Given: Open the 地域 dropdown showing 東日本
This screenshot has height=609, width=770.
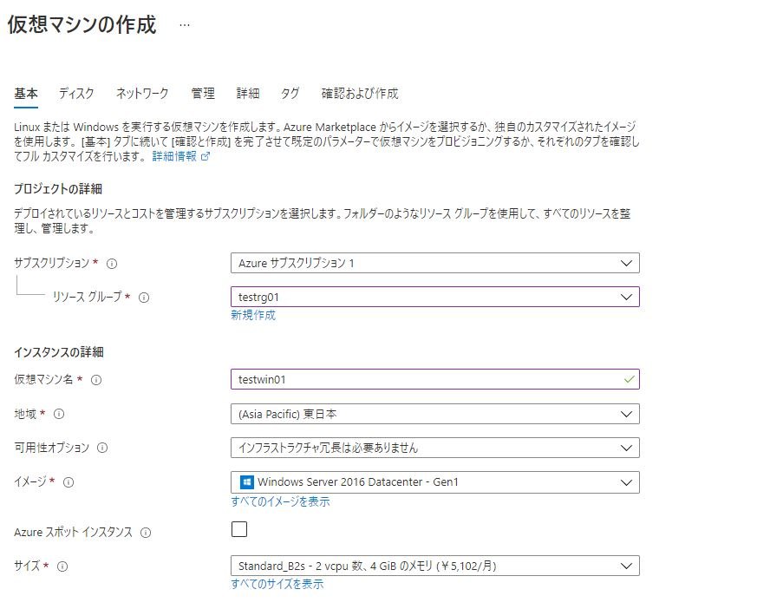Looking at the screenshot, I should pyautogui.click(x=435, y=414).
